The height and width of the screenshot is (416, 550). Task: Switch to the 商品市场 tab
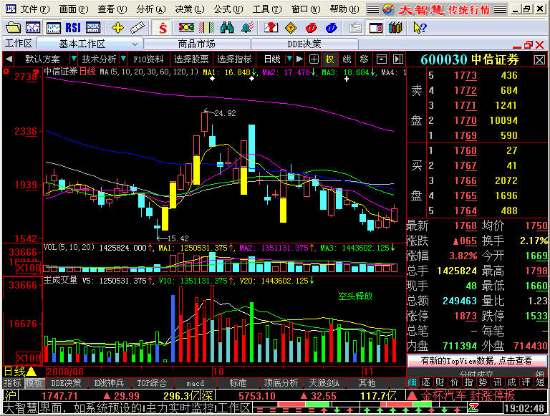(x=196, y=44)
